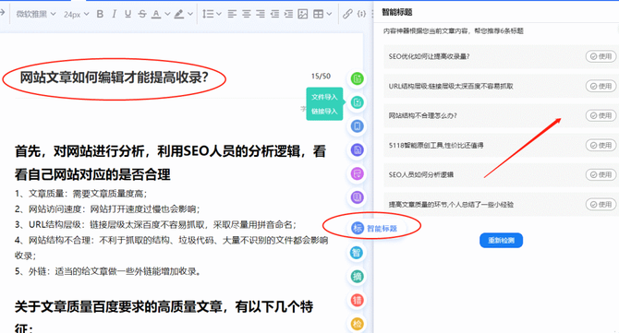Screen dimensions: 619x333
Task: Click the curly braces code icon
Action: tap(361, 14)
